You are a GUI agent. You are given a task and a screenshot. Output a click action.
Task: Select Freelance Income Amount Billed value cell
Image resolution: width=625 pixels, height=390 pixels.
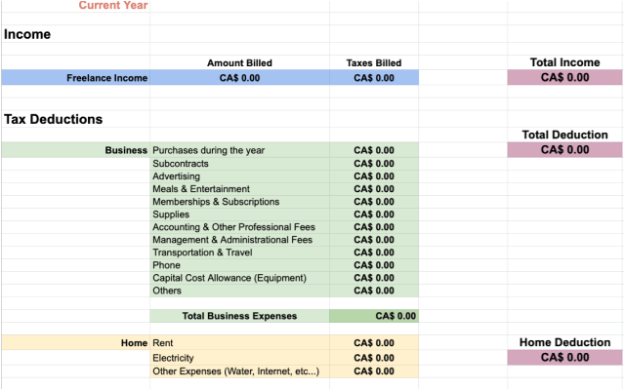[x=239, y=78]
